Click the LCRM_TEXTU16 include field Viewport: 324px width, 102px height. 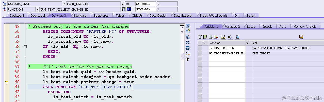tap(93, 4)
